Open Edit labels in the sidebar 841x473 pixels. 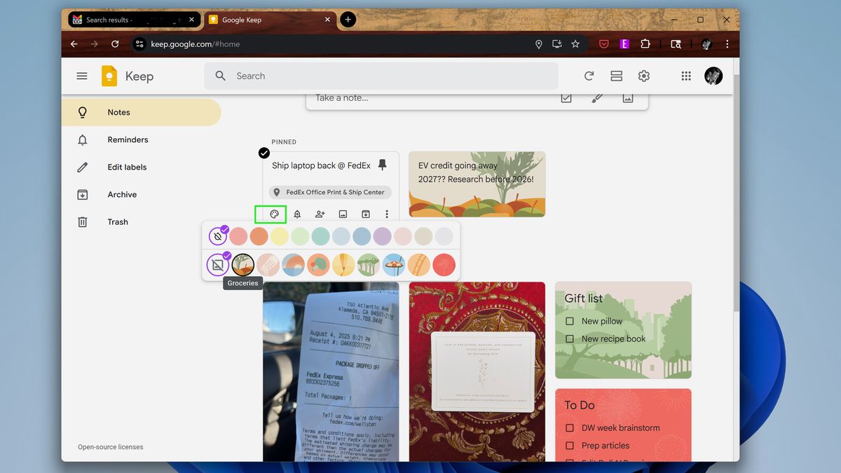pyautogui.click(x=127, y=167)
